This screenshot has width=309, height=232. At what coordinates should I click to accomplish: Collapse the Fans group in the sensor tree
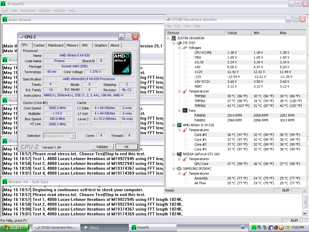(180, 111)
